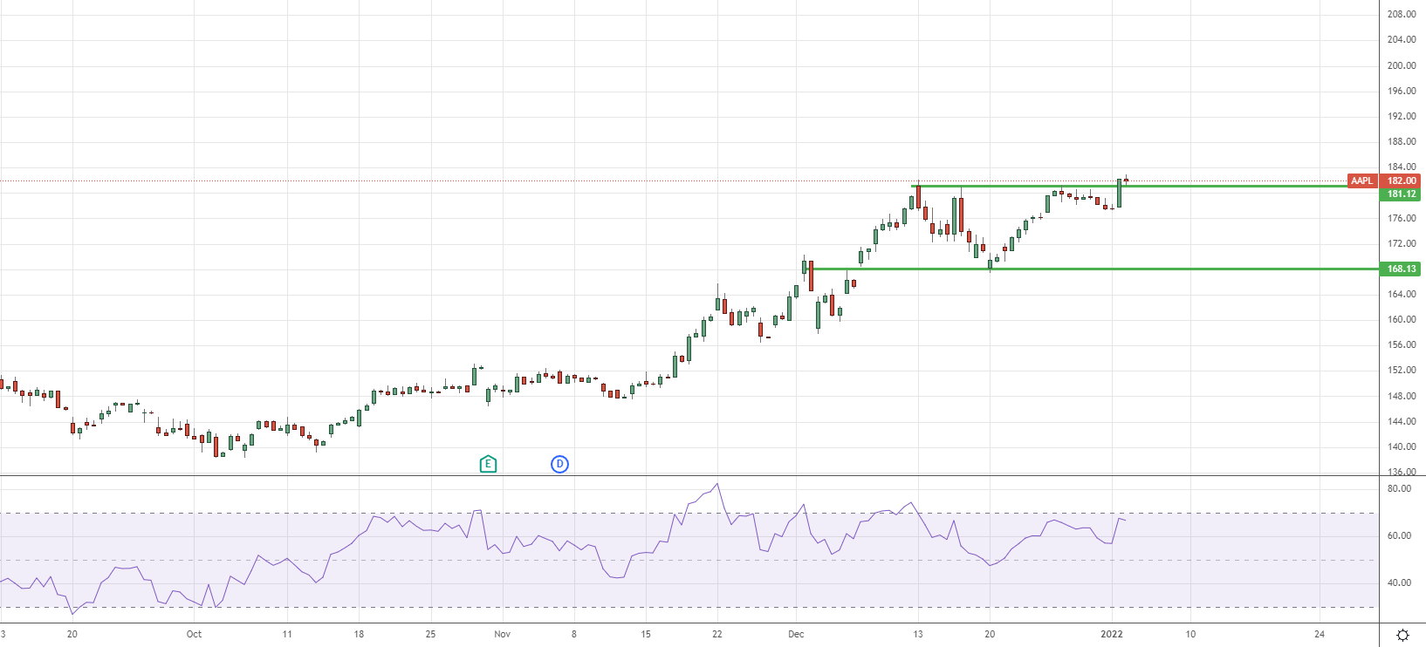Click the '2022' label on time axis
This screenshot has width=1426, height=647.
pos(1112,634)
